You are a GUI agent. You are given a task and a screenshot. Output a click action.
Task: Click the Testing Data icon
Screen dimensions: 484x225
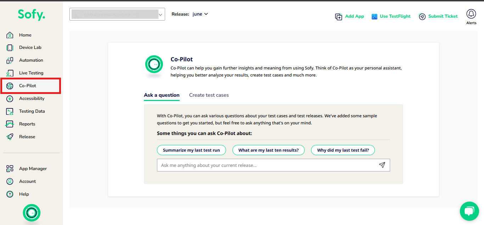[10, 111]
